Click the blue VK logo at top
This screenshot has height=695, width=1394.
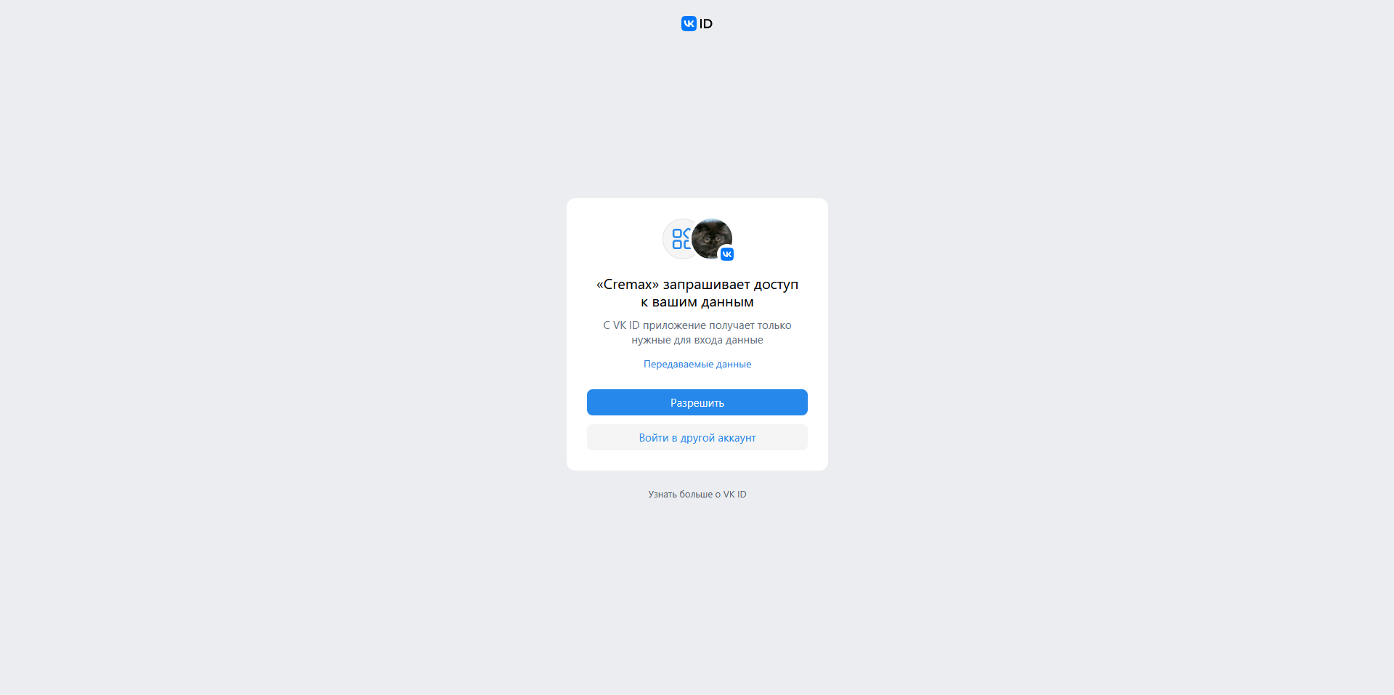pyautogui.click(x=689, y=24)
